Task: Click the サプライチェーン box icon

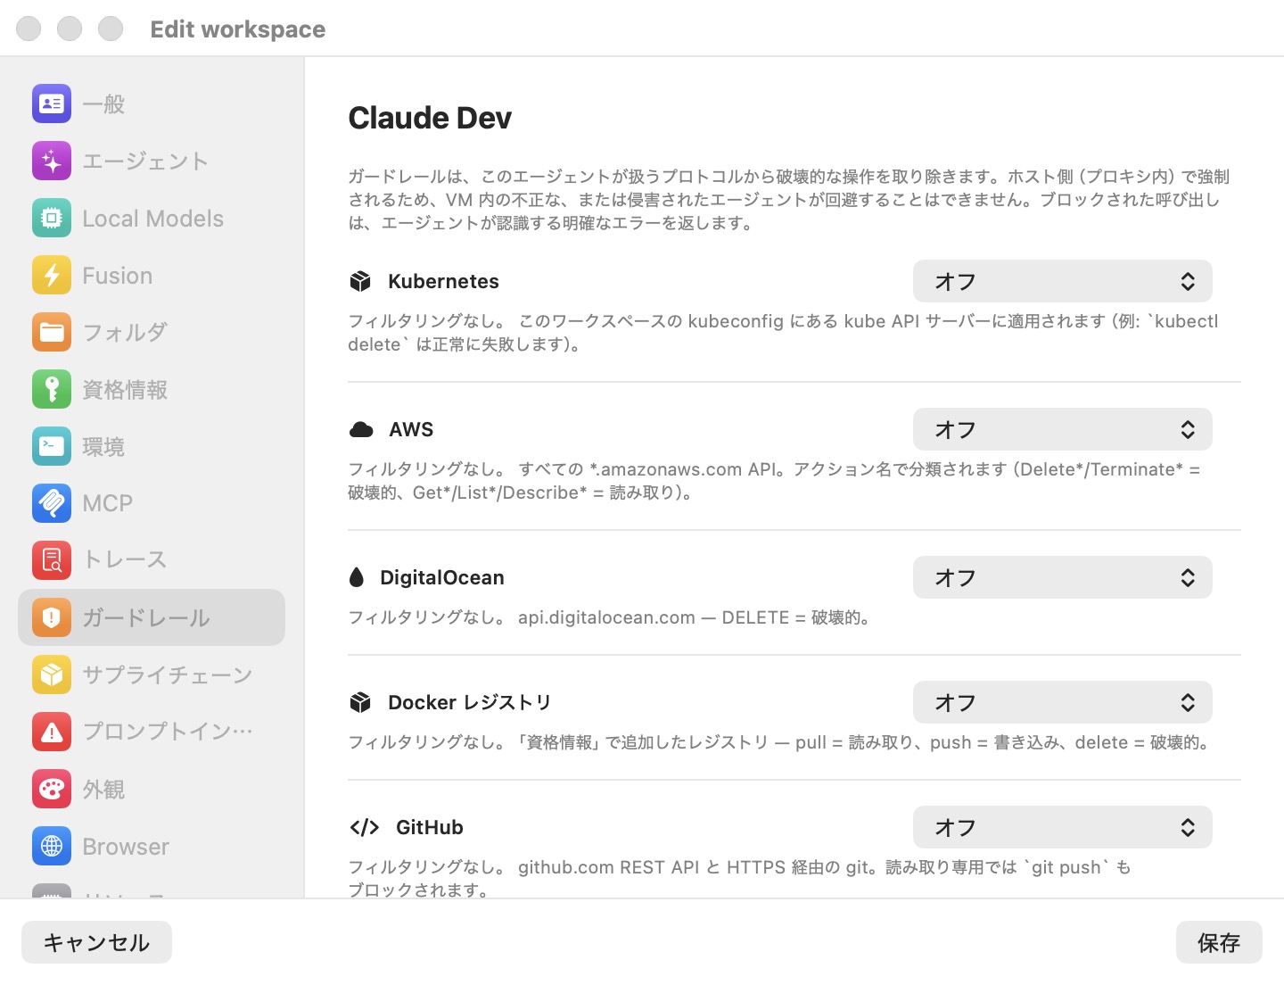Action: (x=52, y=675)
